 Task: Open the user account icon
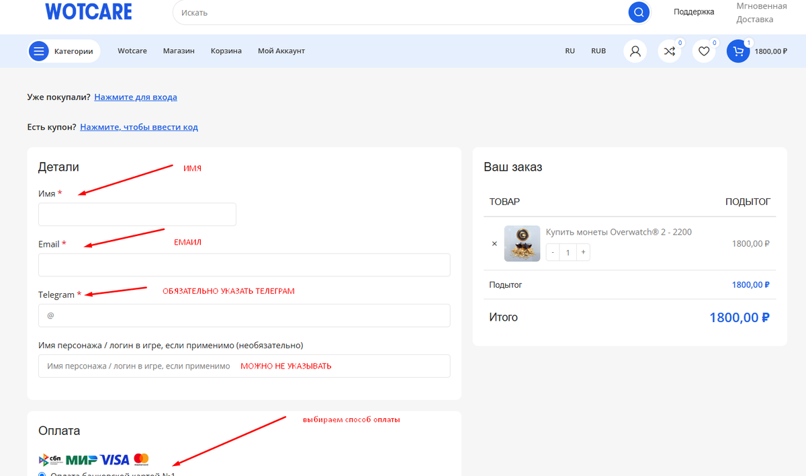pos(635,51)
